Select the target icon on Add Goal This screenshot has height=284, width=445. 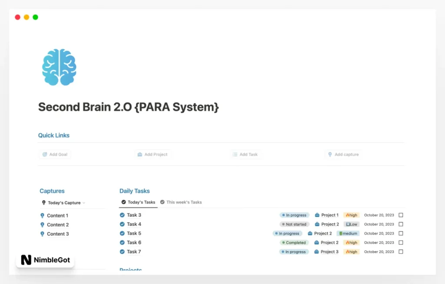tap(45, 154)
